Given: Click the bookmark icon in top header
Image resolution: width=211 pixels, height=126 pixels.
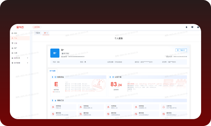Looking at the screenshot, I should (x=192, y=27).
